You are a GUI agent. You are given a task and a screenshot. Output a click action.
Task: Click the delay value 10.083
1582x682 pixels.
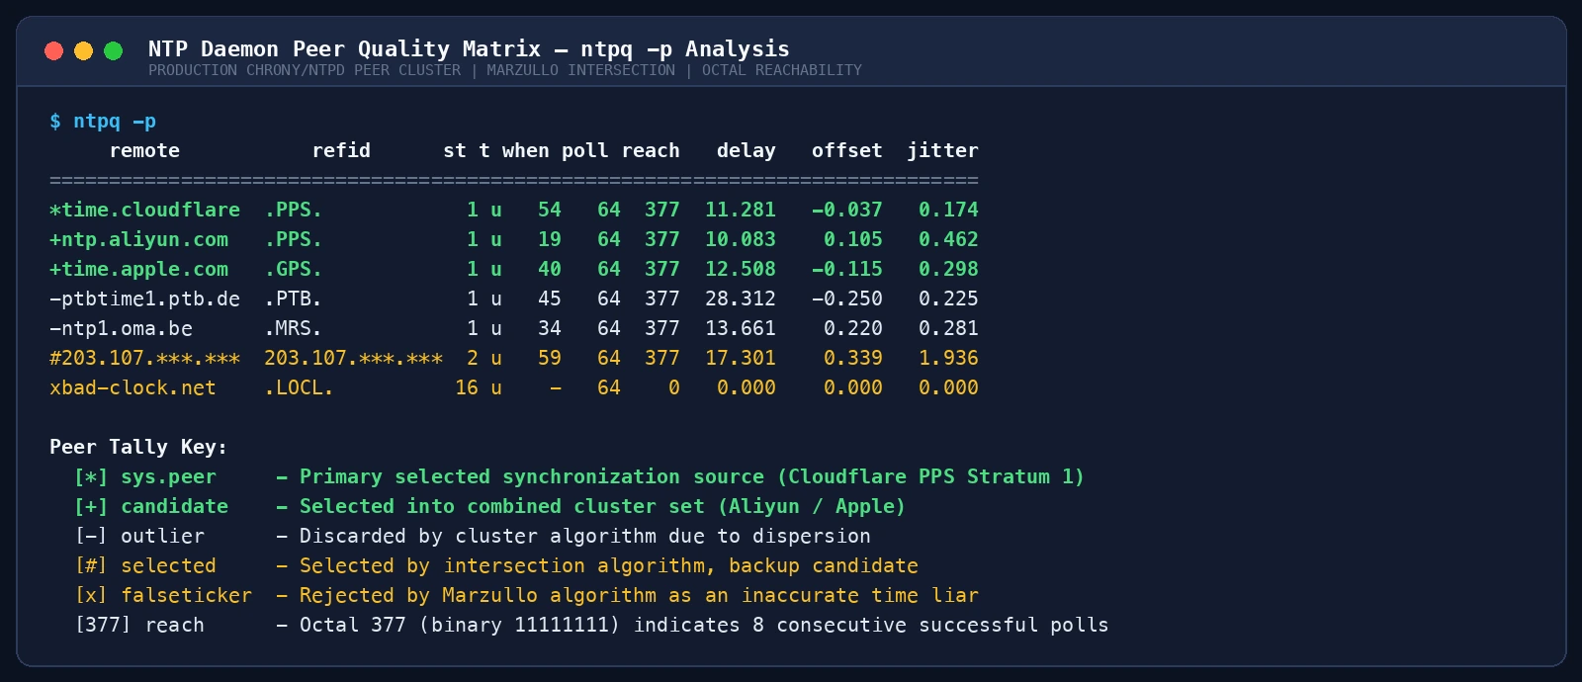(741, 239)
